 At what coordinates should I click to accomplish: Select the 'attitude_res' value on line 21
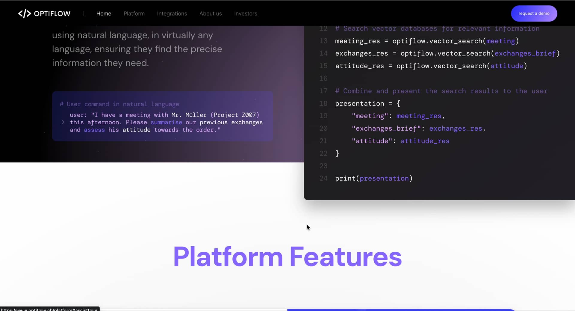[x=425, y=141]
